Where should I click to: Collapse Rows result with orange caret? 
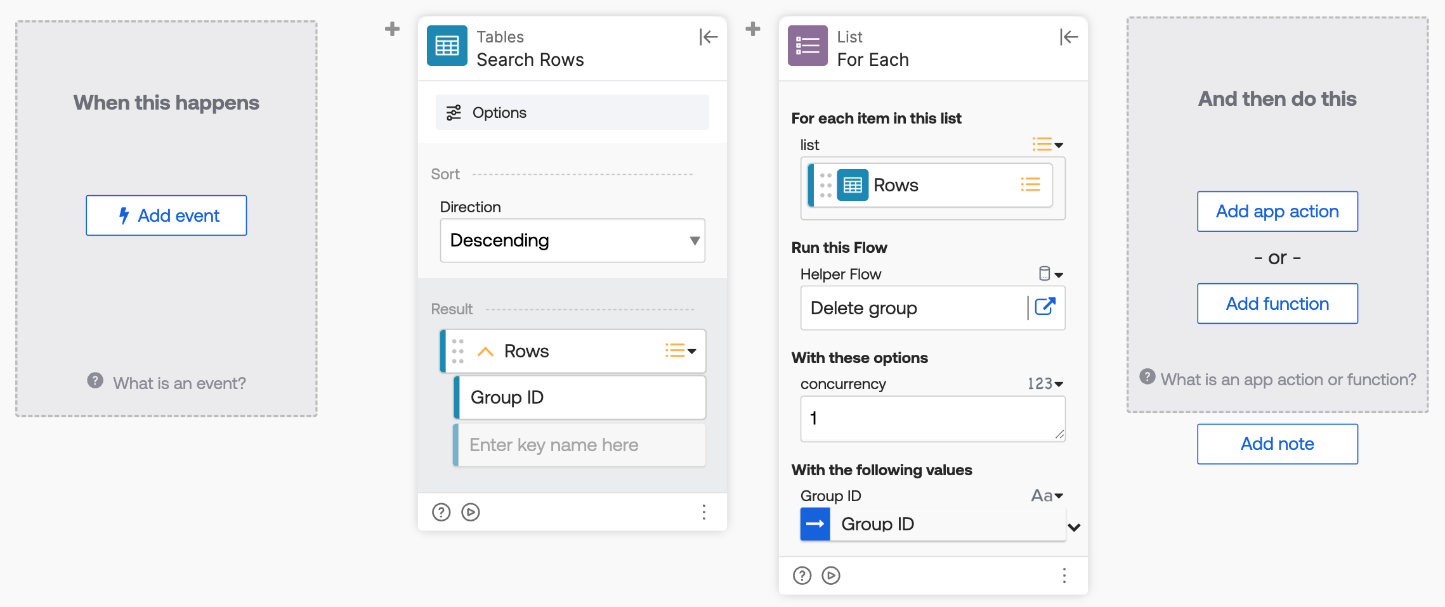tap(485, 352)
